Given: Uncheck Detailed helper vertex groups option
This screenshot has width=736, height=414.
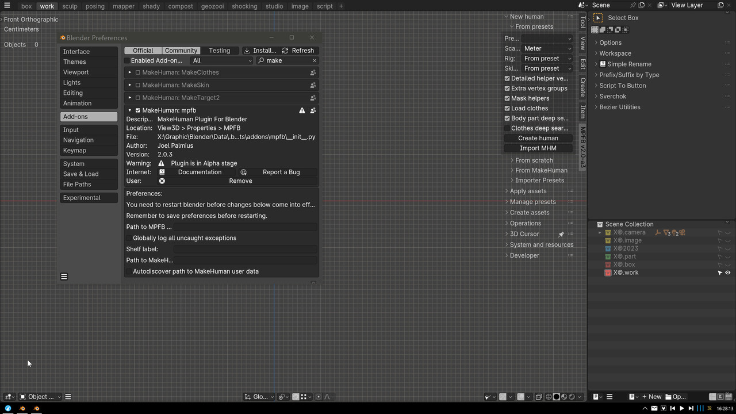Looking at the screenshot, I should (x=507, y=78).
